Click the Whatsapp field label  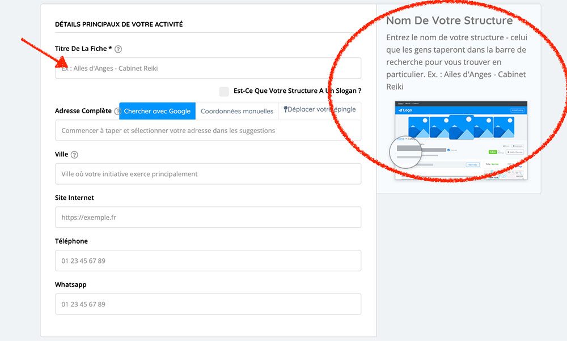pos(71,284)
